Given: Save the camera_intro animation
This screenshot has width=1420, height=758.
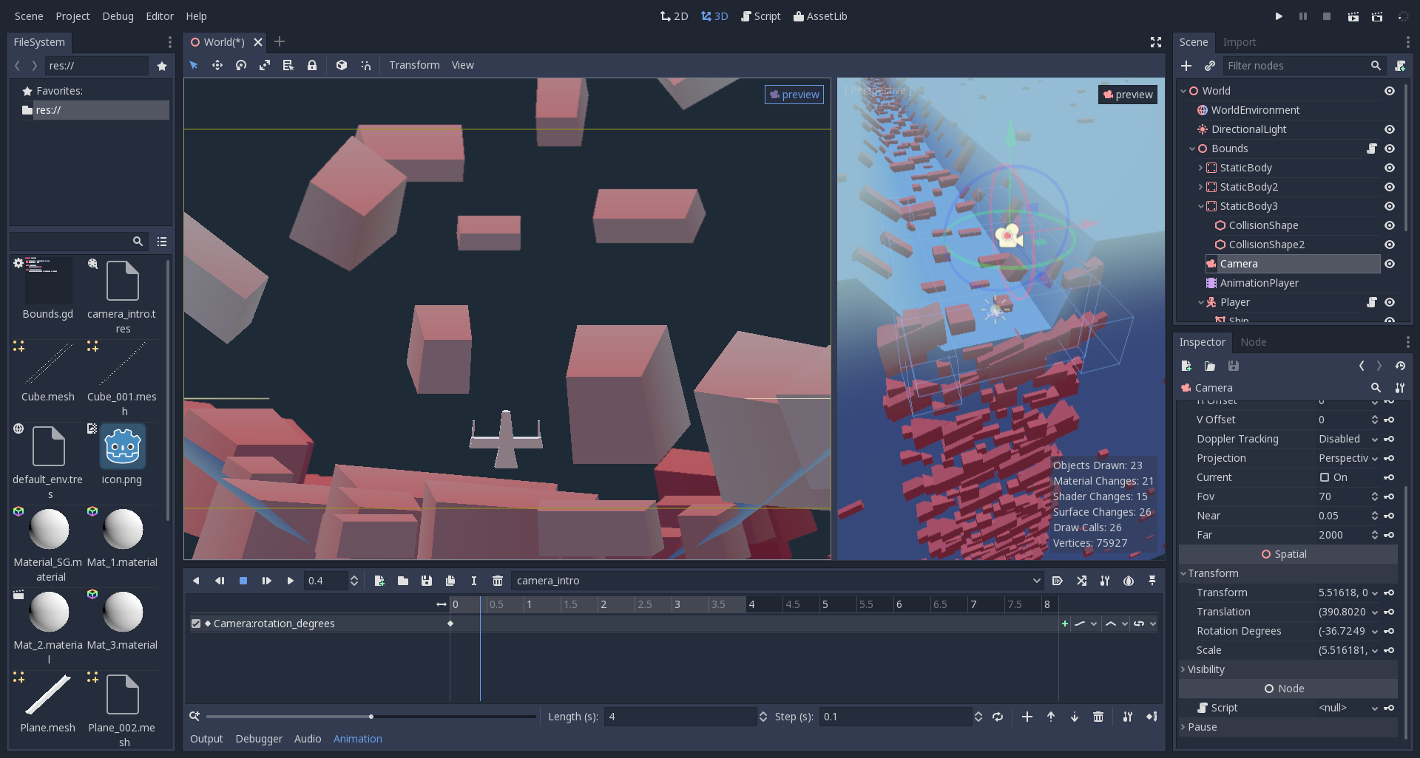Looking at the screenshot, I should point(427,581).
